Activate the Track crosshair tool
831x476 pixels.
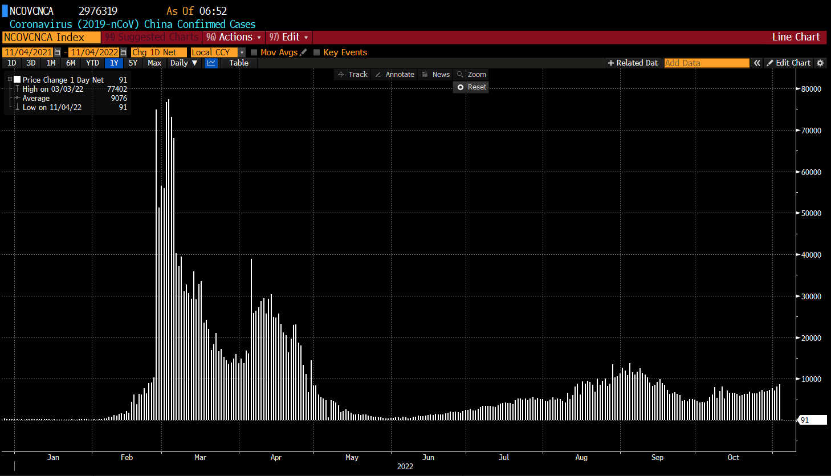[x=353, y=75]
